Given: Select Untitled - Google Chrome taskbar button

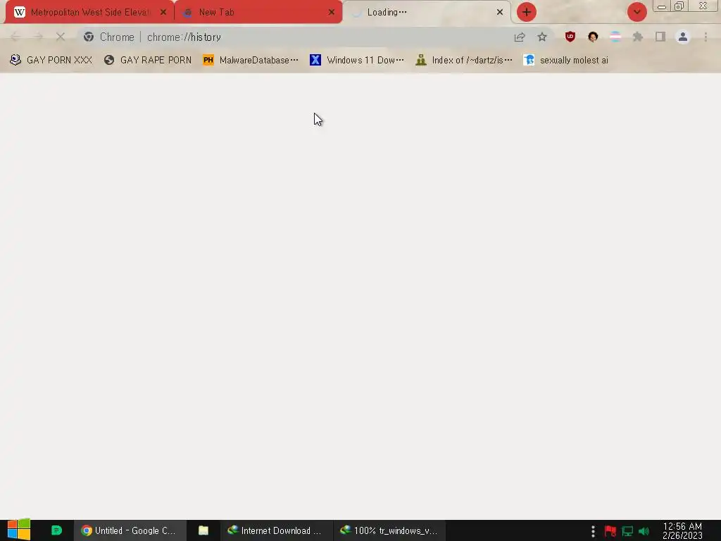Looking at the screenshot, I should (130, 530).
